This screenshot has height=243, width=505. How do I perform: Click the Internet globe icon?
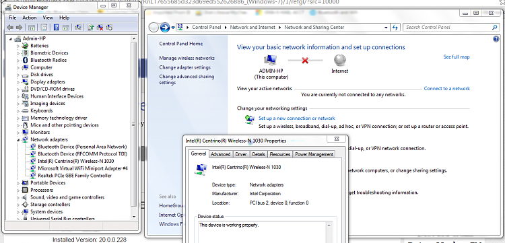[340, 60]
